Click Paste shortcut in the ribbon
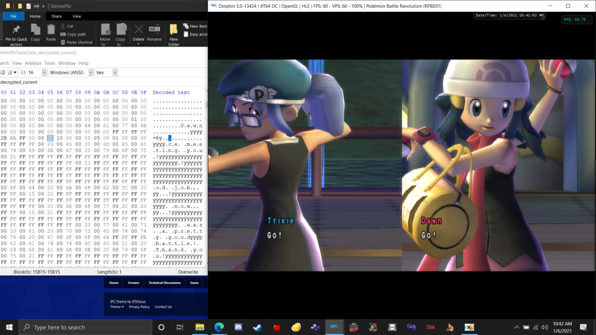The height and width of the screenshot is (335, 596). 76,42
